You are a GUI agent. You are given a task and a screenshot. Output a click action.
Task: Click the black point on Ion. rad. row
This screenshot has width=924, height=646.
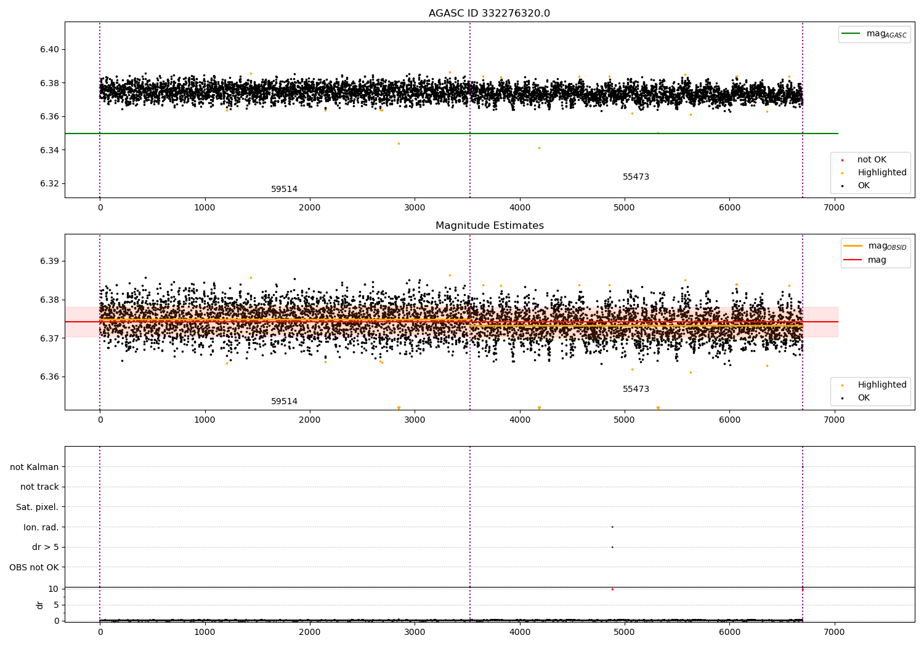612,527
